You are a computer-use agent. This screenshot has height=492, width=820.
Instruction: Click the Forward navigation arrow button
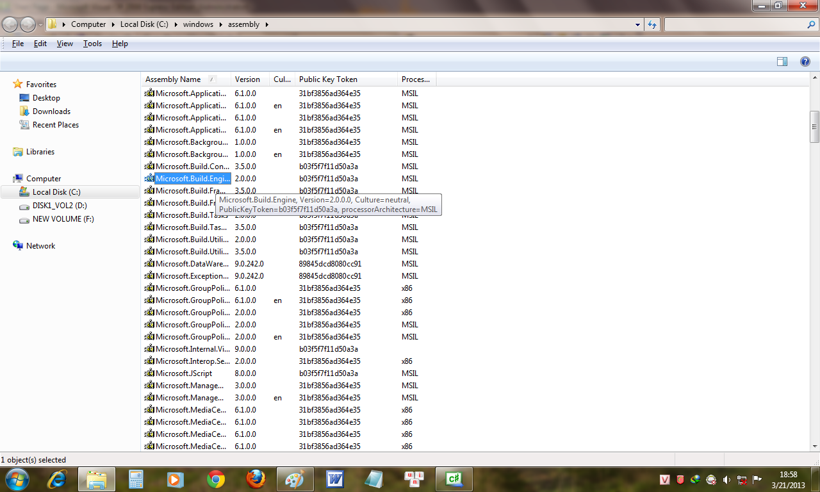pos(28,24)
